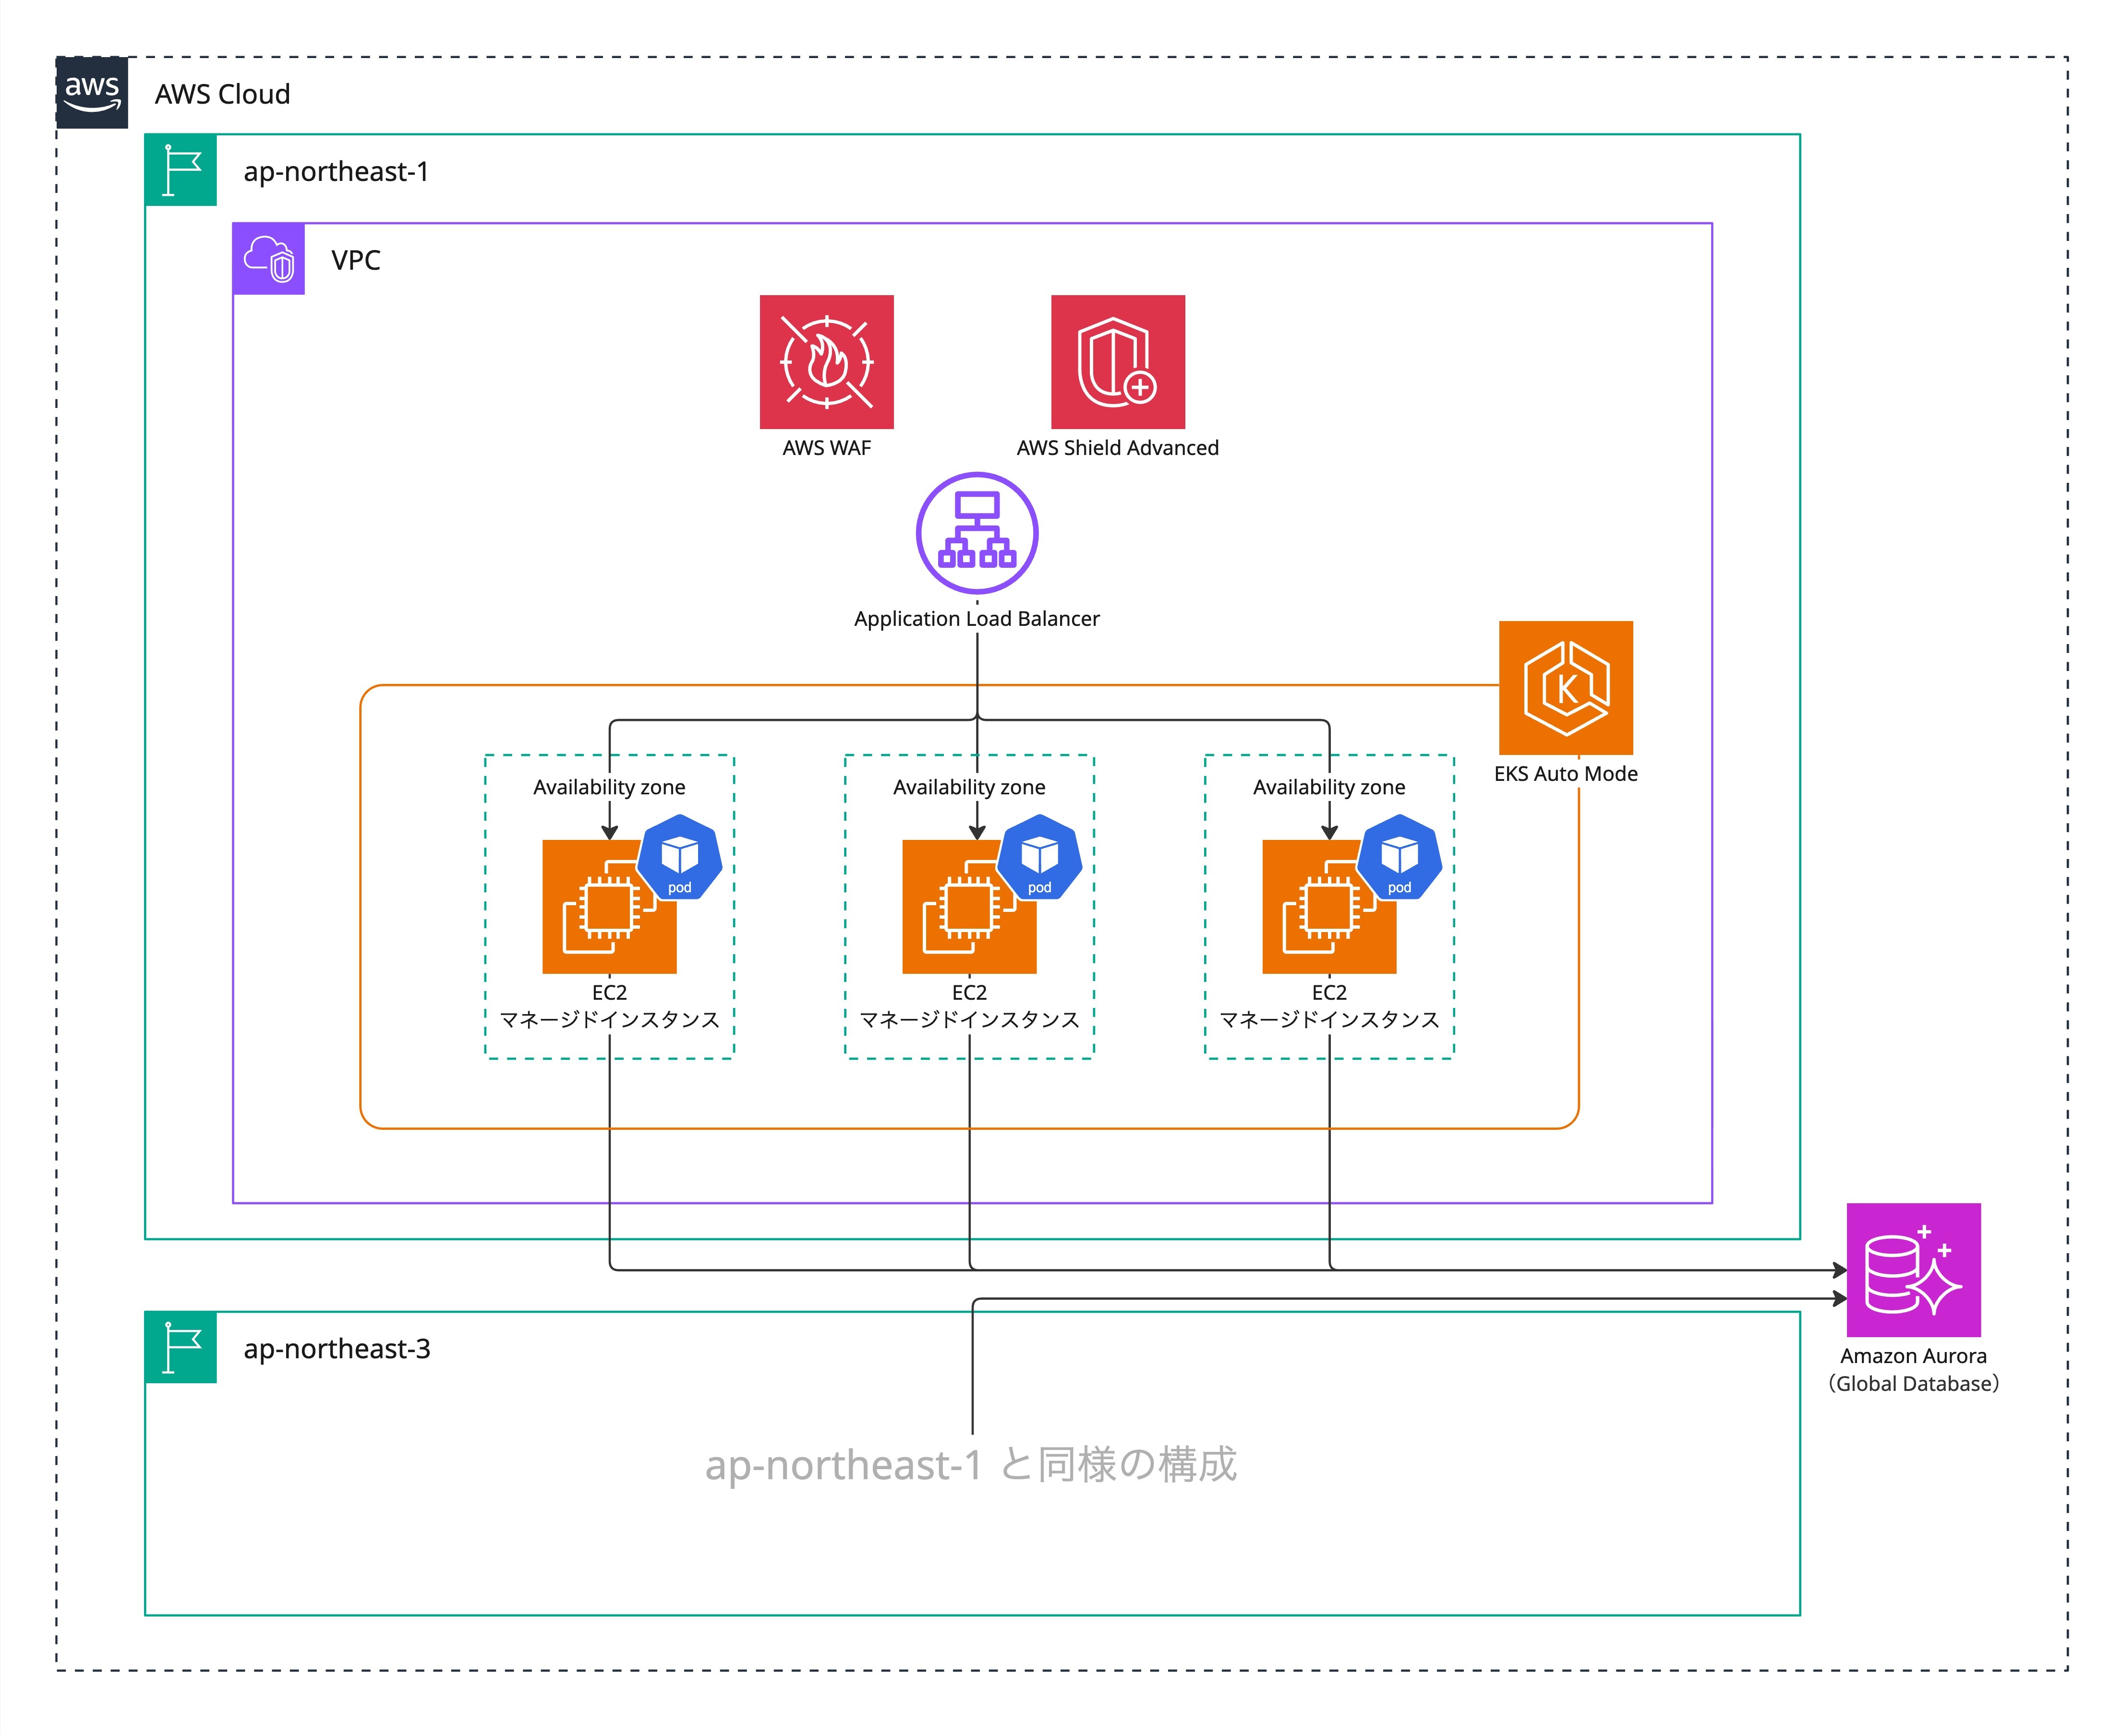
Task: Click the AWS WAF icon
Action: (x=826, y=361)
